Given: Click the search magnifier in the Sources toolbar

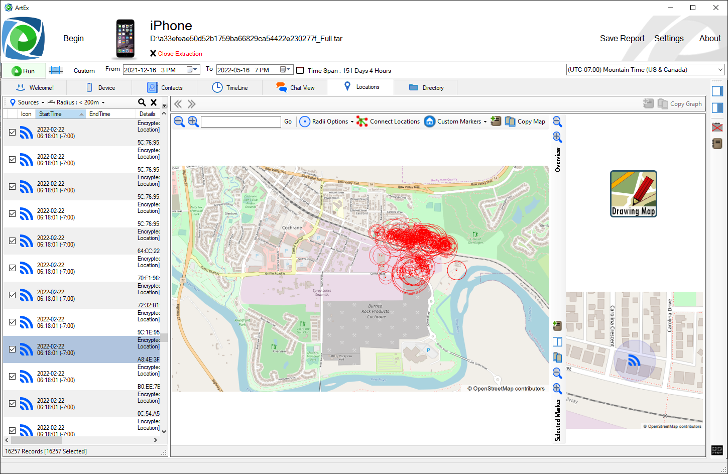Looking at the screenshot, I should coord(142,102).
